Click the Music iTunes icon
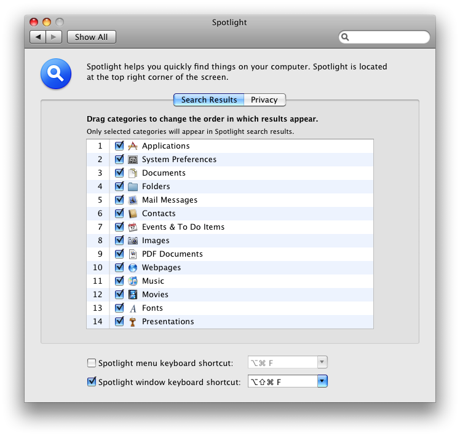Screen dimensions: 460x436 (x=133, y=281)
